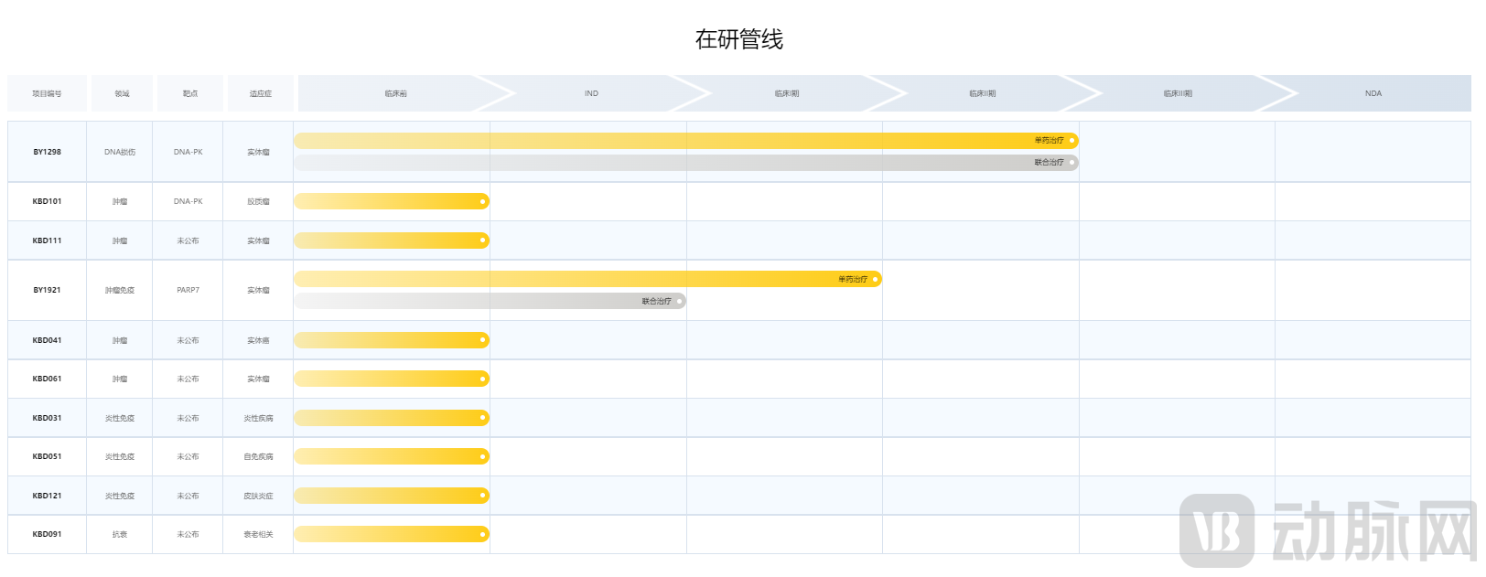Click the 项目编号 column header
The width and height of the screenshot is (1486, 577).
pyautogui.click(x=47, y=93)
